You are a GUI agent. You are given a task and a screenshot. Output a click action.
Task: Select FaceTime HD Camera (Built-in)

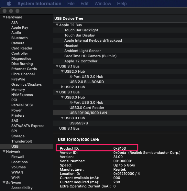coord(90,56)
